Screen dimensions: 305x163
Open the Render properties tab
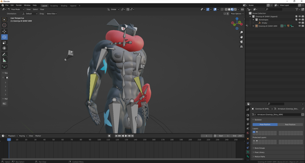248,115
